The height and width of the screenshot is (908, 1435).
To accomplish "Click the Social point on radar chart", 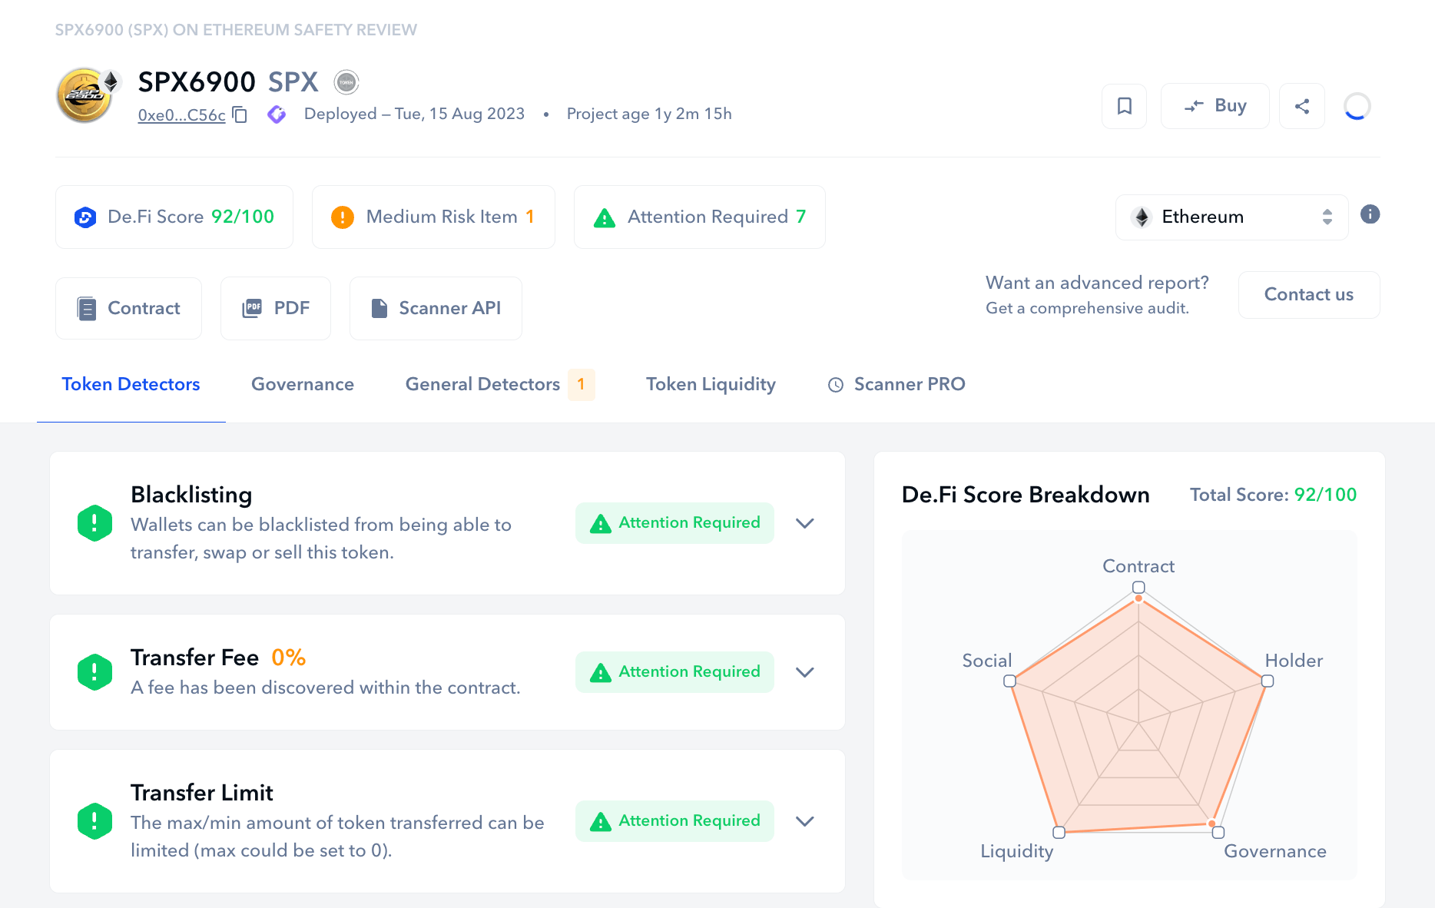I will coord(1009,681).
